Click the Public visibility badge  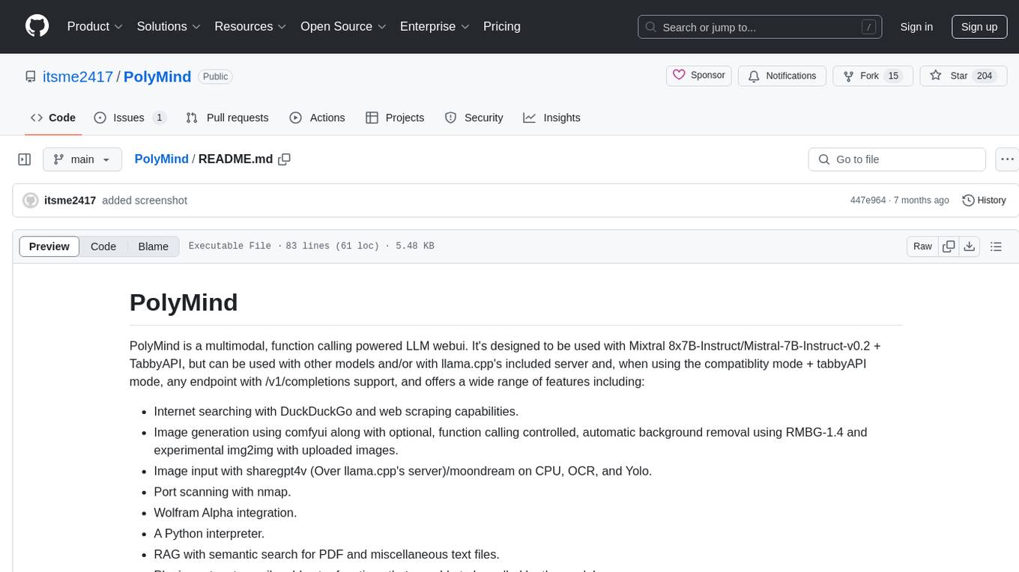tap(216, 76)
